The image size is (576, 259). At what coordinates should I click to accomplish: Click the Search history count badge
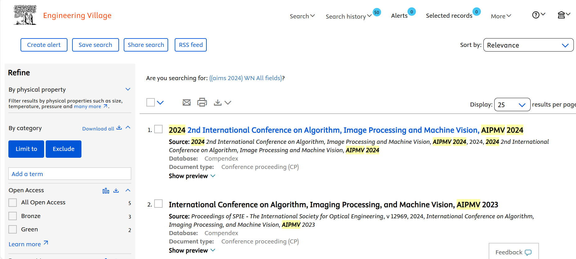click(x=377, y=12)
